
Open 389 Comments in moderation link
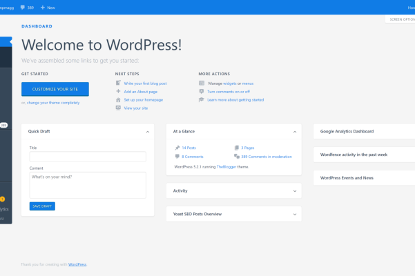pyautogui.click(x=267, y=157)
